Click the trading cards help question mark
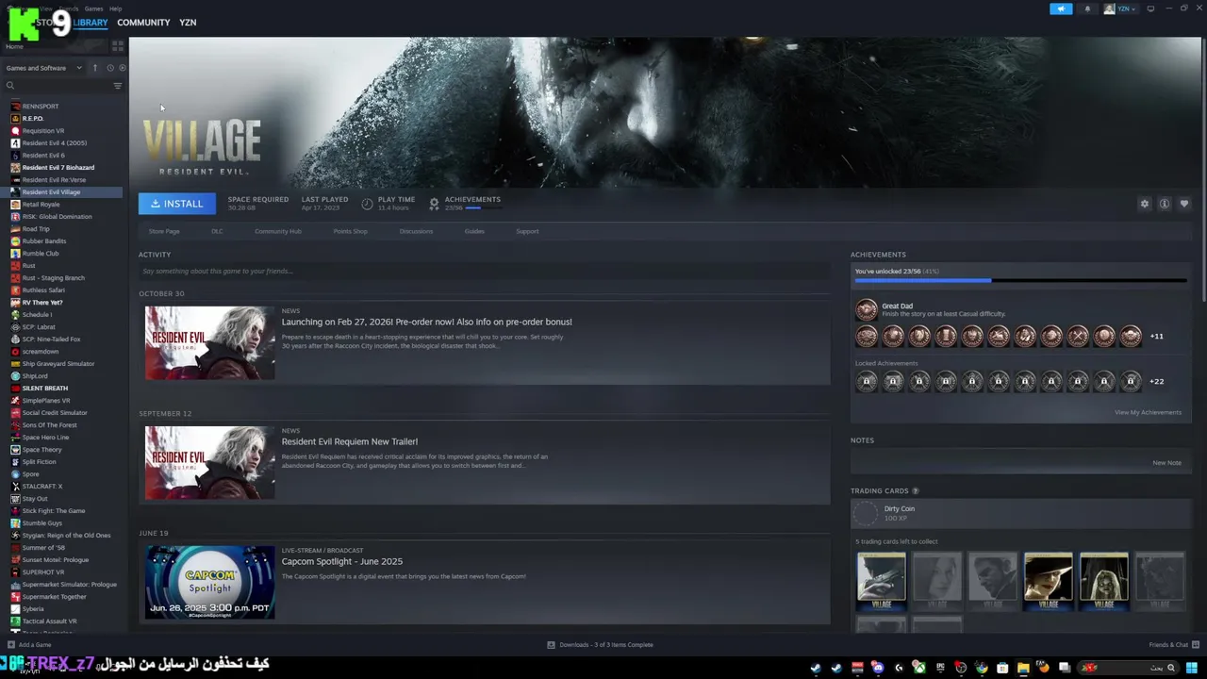This screenshot has width=1207, height=679. pos(916,491)
